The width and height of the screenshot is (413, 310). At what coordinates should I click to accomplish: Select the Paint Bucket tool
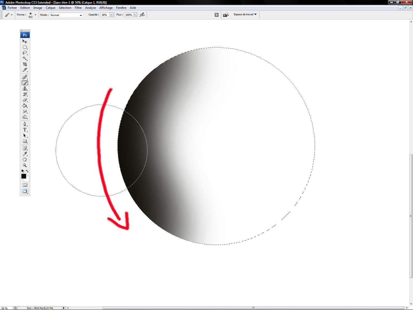tap(25, 106)
